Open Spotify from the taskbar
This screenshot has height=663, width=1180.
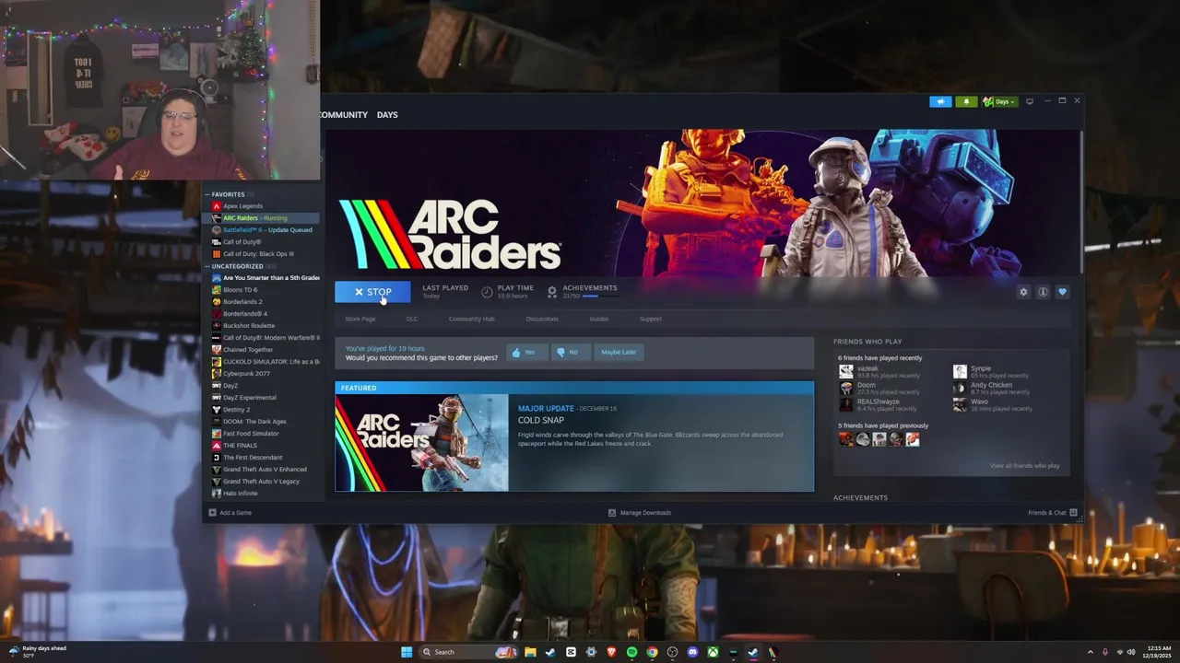pyautogui.click(x=631, y=652)
